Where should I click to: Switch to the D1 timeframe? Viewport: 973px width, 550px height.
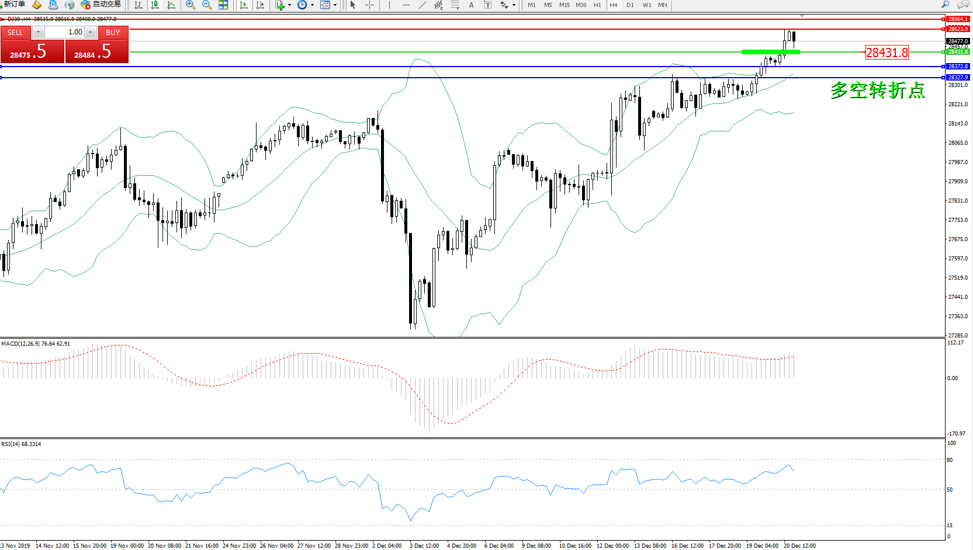point(630,5)
